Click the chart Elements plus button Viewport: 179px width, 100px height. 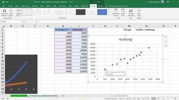(166, 37)
